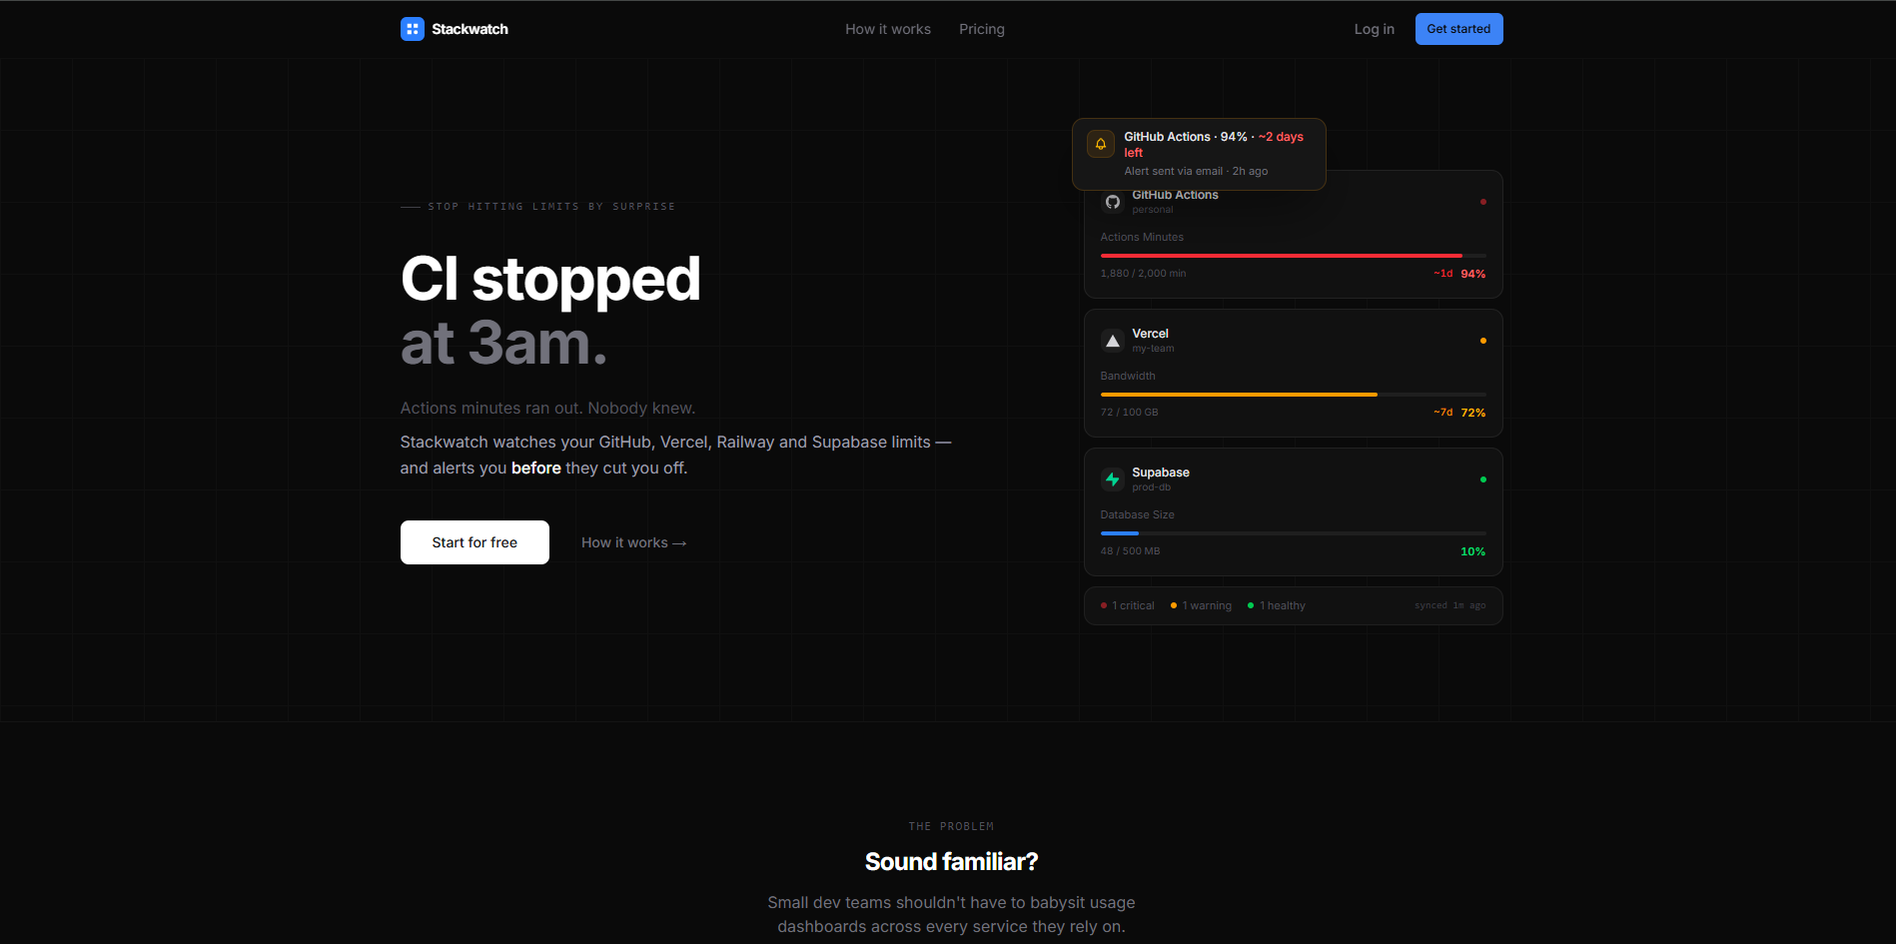This screenshot has height=944, width=1896.
Task: Click the Stackwatch logo grid icon
Action: 412,29
